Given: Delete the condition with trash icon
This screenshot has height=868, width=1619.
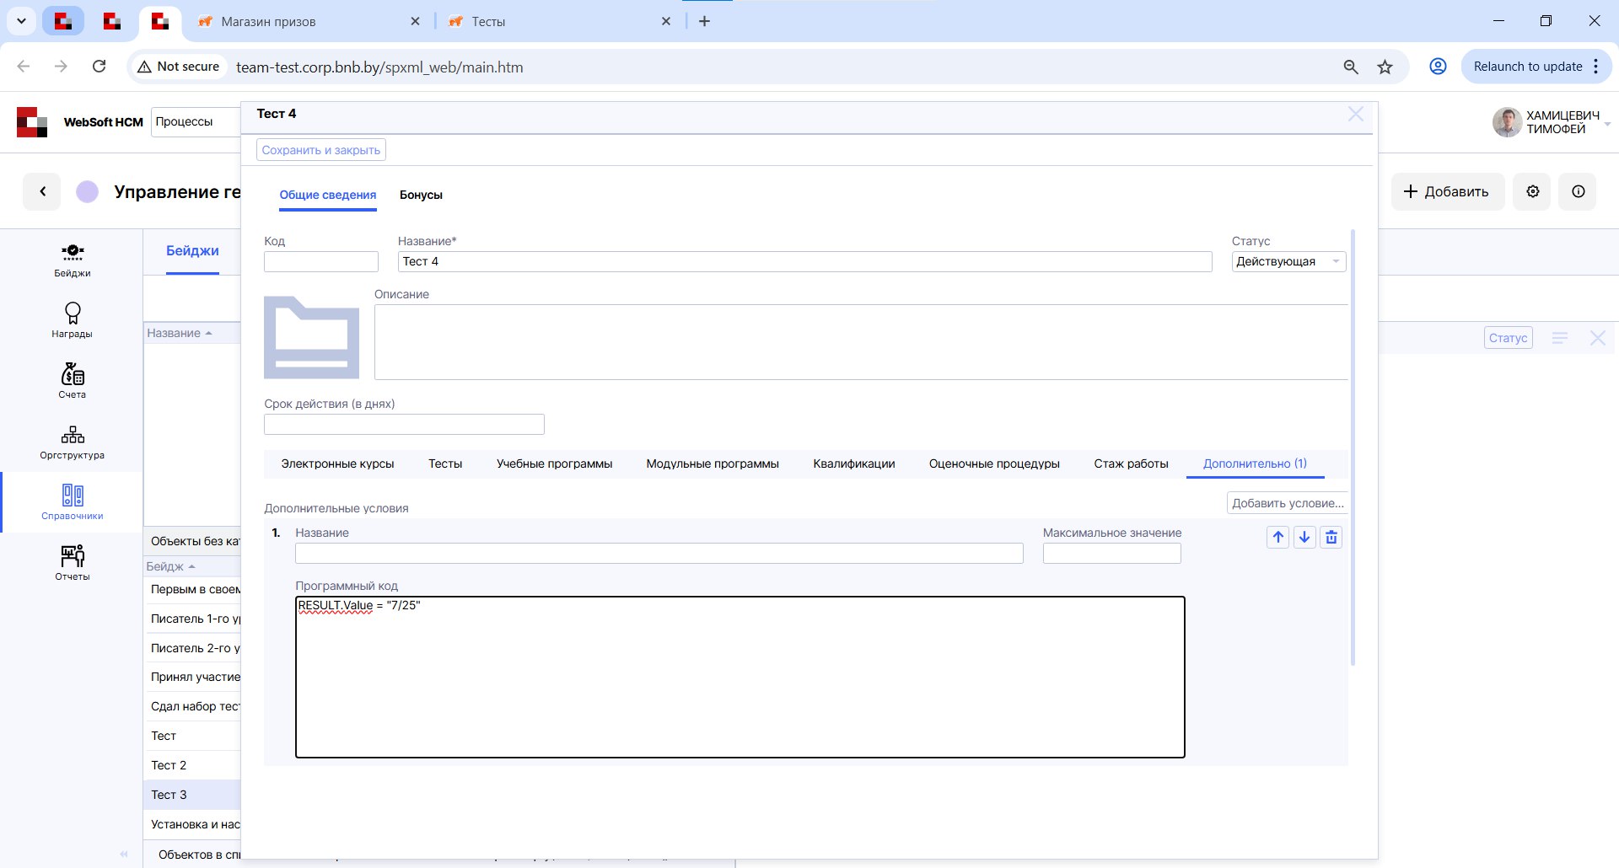Looking at the screenshot, I should (1331, 538).
